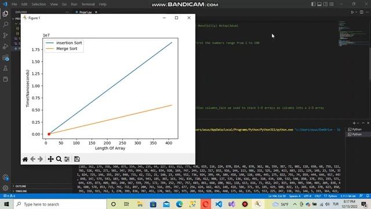Screen dimensions: 371x209
Task: Open the Help menu
Action: click(103, 4)
